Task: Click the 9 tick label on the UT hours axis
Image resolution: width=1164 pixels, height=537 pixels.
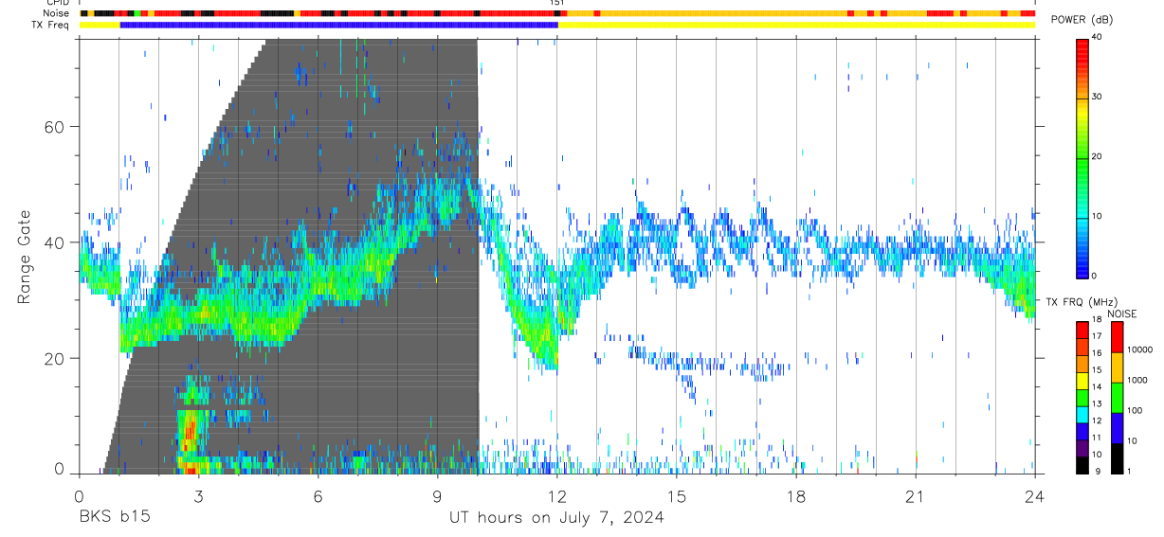Action: point(437,496)
